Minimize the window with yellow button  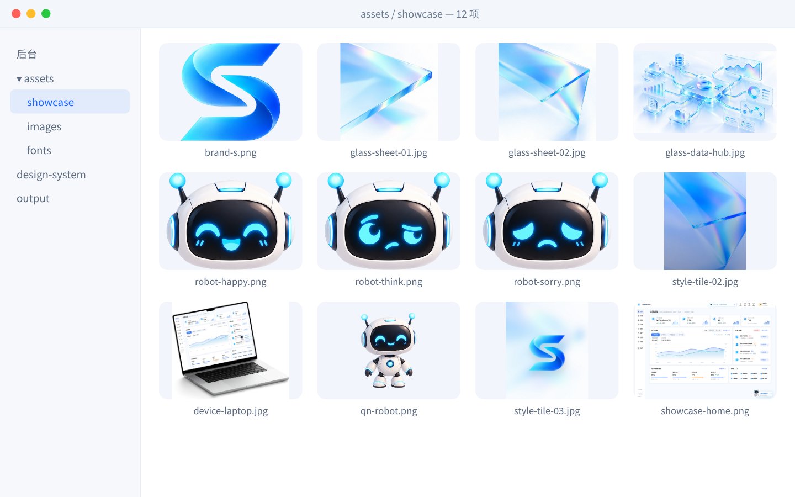(31, 14)
